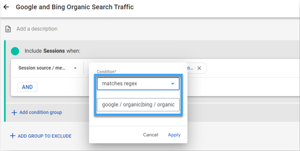The image size is (300, 151).
Task: Click the plus icon beside Add condition group
Action: (x=14, y=113)
